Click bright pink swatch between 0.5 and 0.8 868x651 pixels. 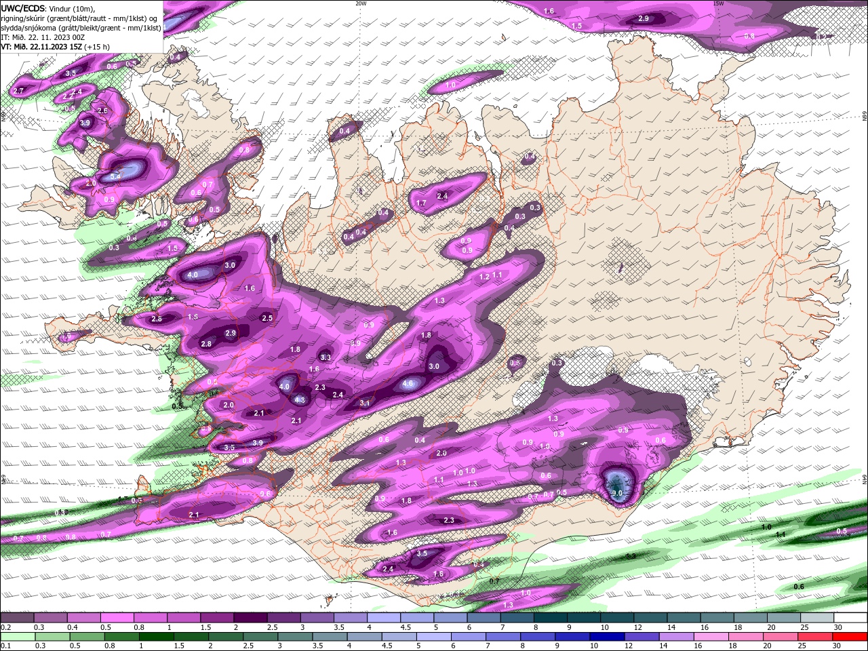click(117, 618)
